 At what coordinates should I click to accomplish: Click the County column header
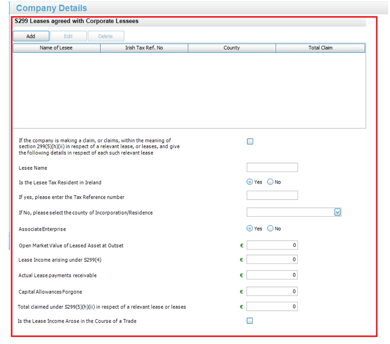click(x=232, y=48)
